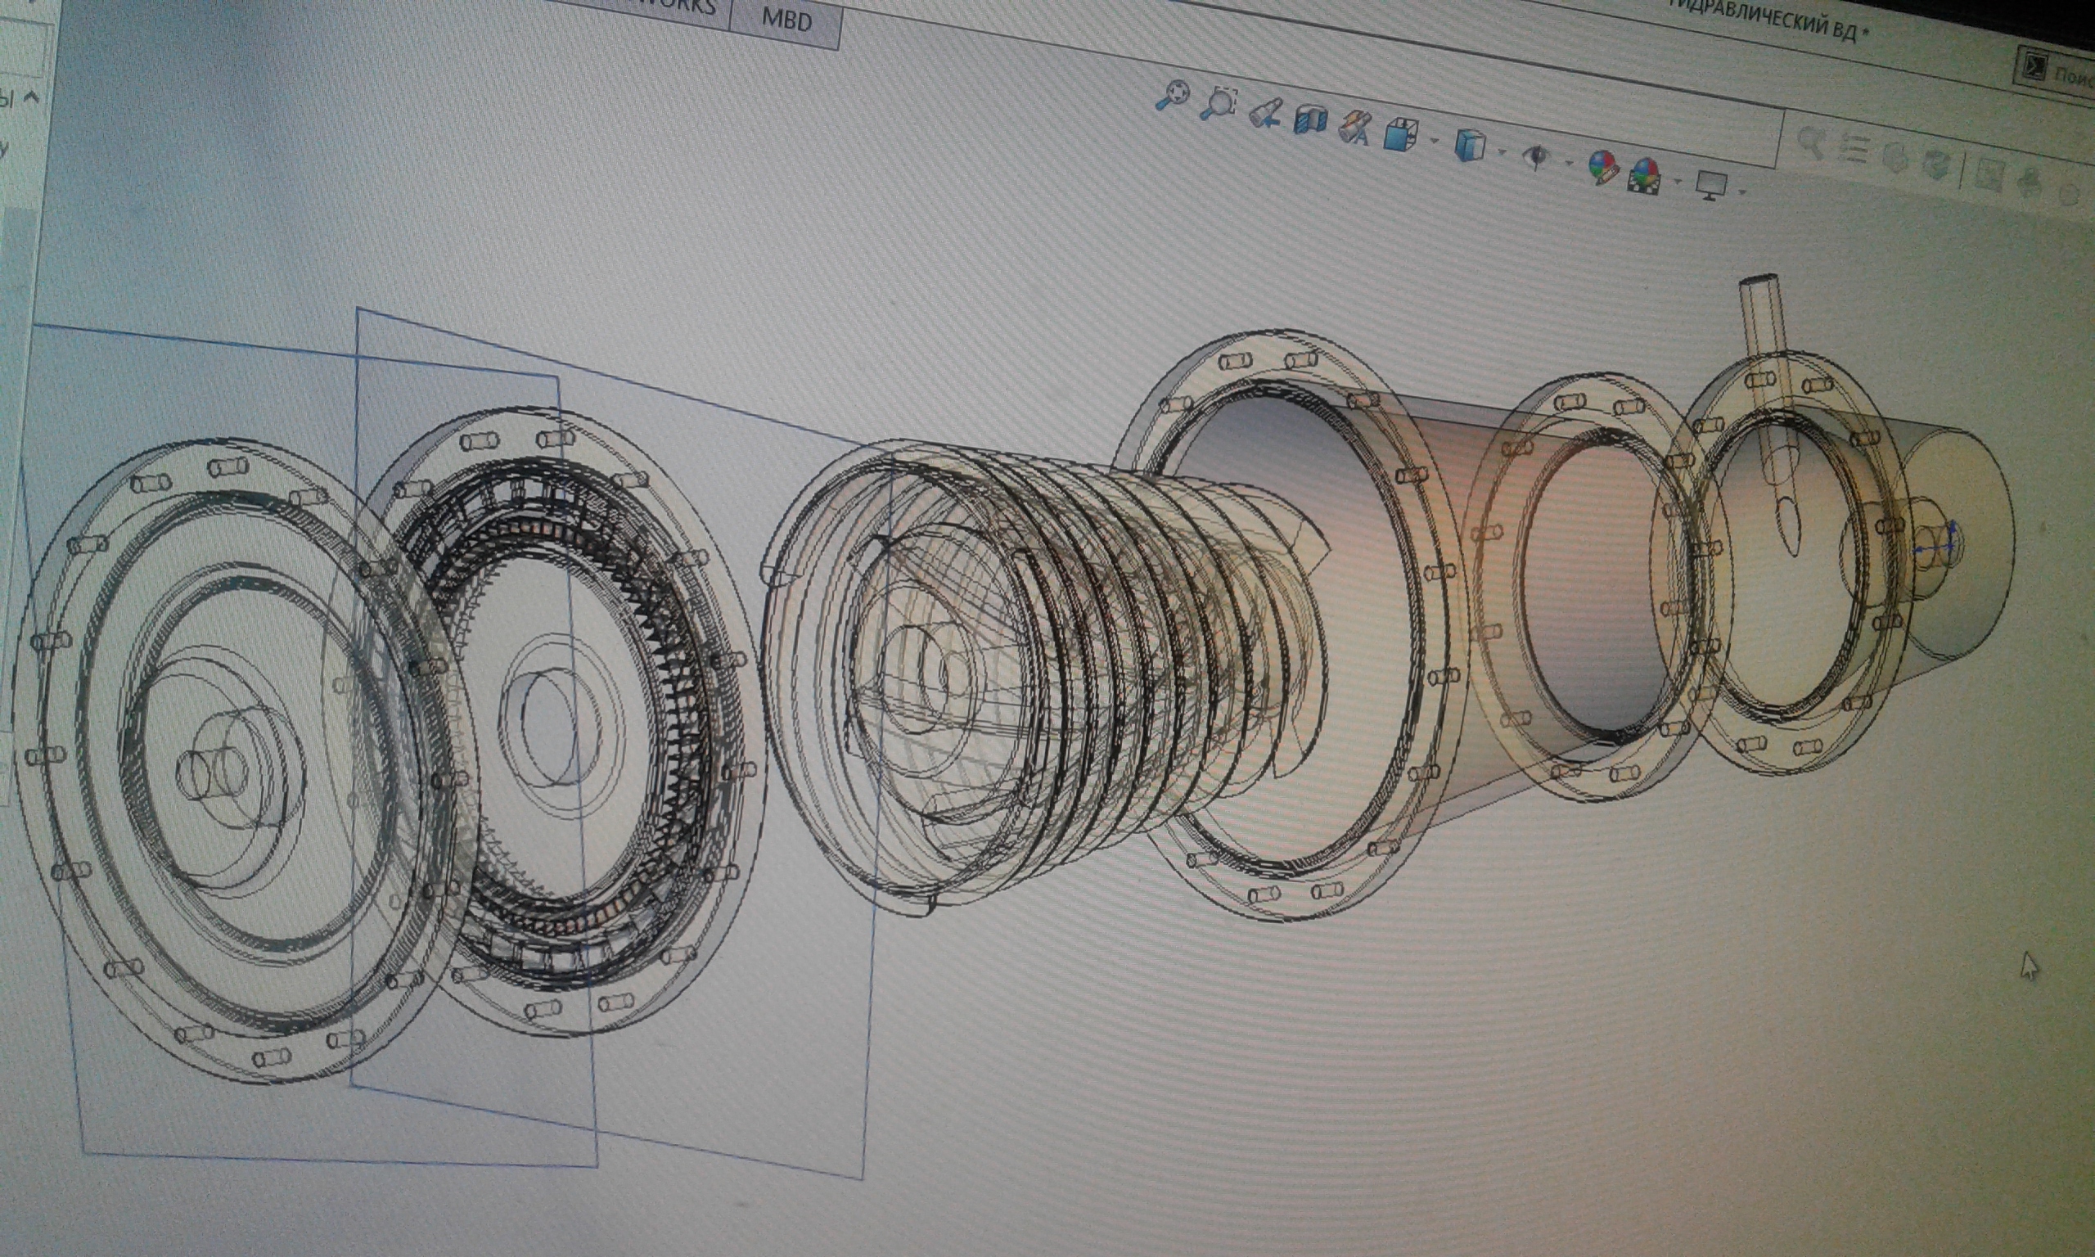Screen dimensions: 2095x1257
Task: Expand the View Orientation dropdown arrow
Action: 1433,141
